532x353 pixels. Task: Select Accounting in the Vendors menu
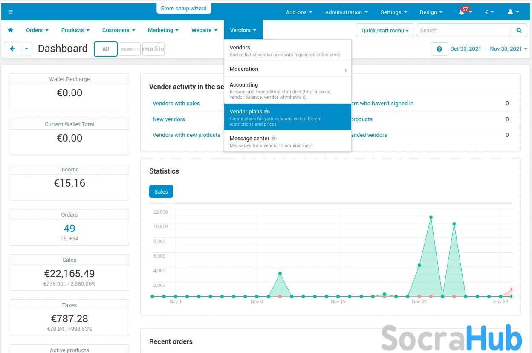tap(287, 90)
